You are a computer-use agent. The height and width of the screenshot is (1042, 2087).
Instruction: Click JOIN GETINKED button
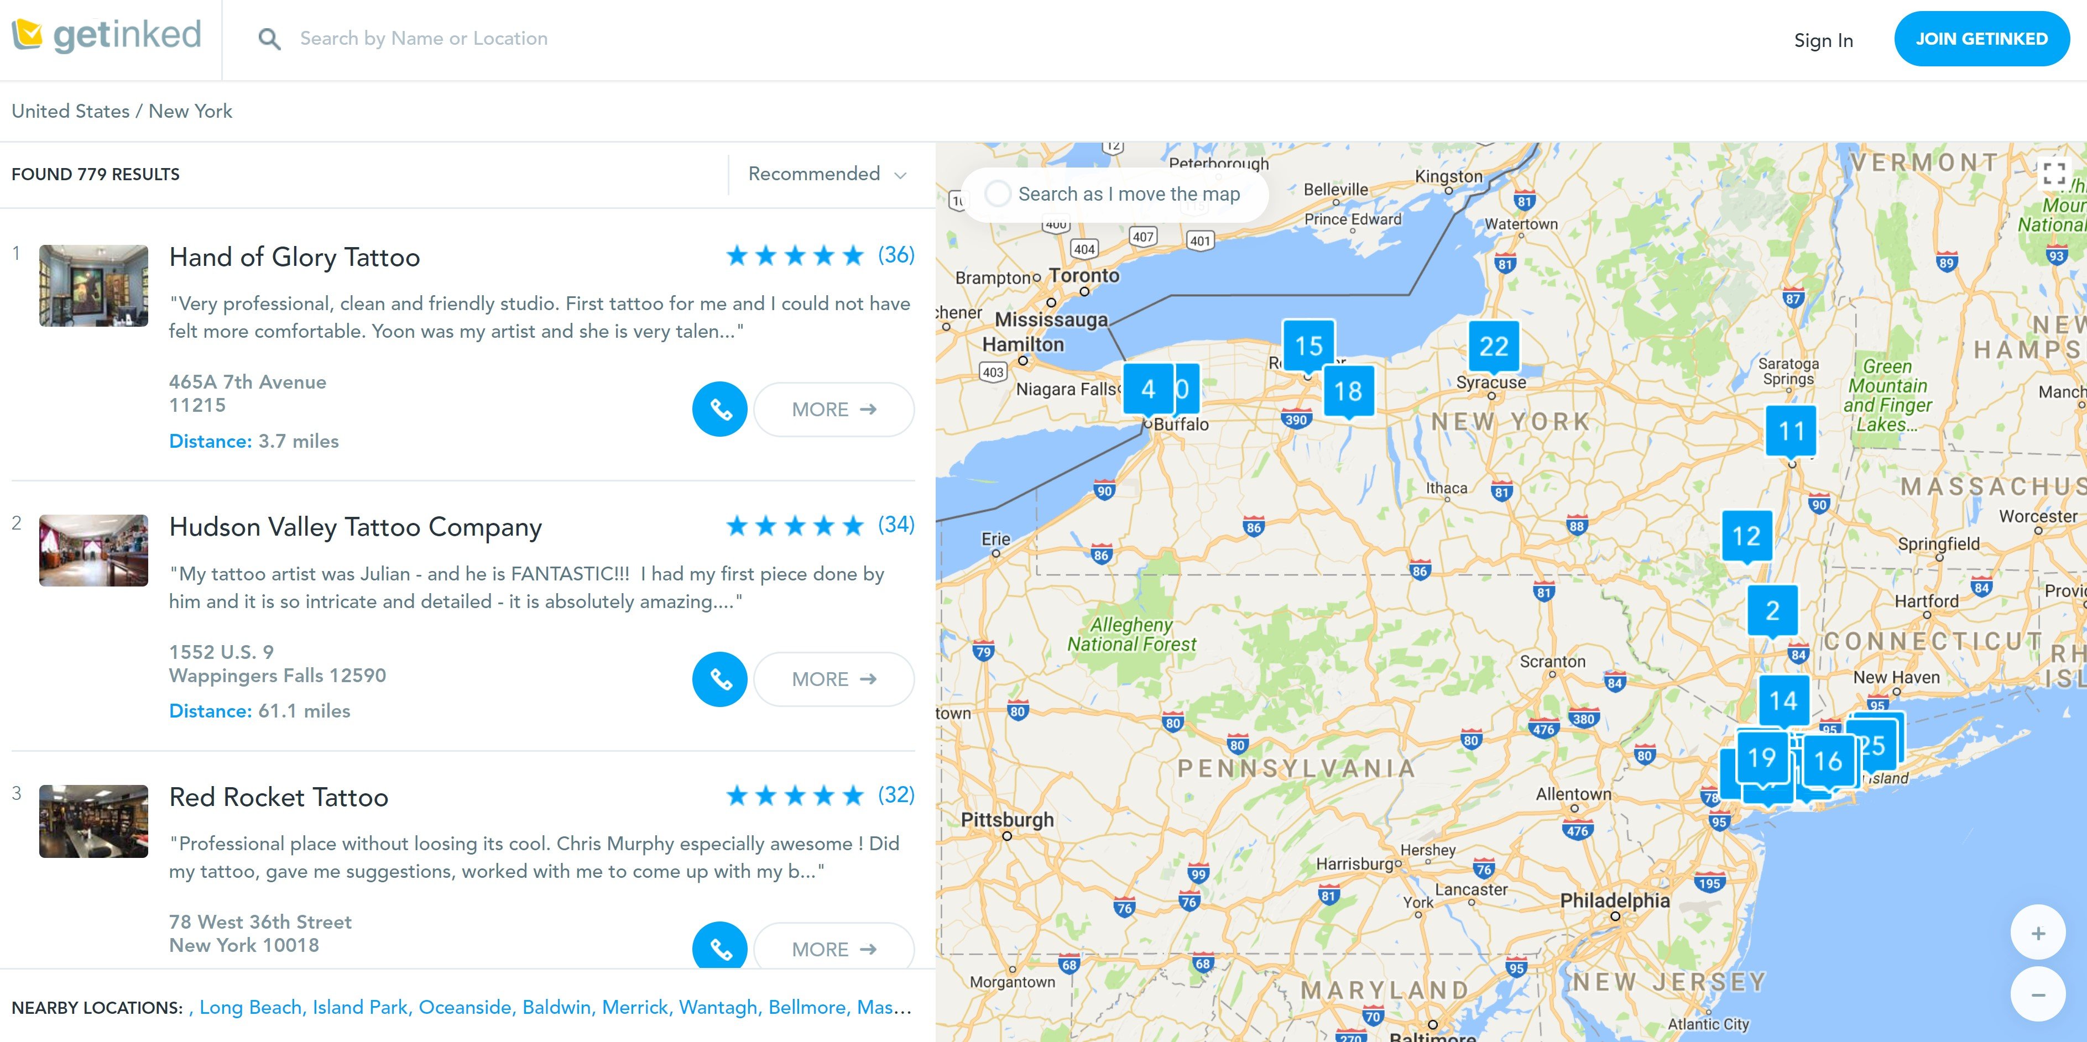(x=1981, y=39)
